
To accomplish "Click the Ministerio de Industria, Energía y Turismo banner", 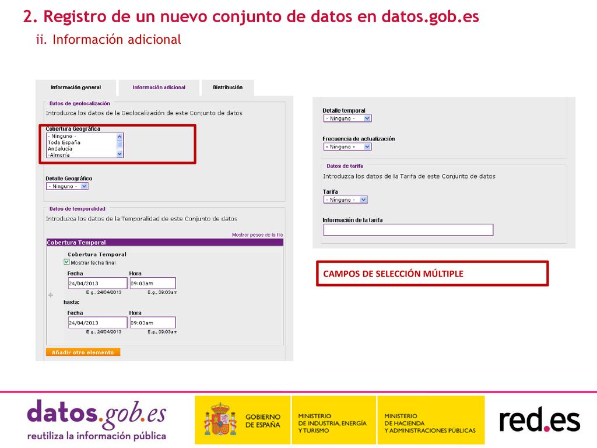I will pos(333,420).
